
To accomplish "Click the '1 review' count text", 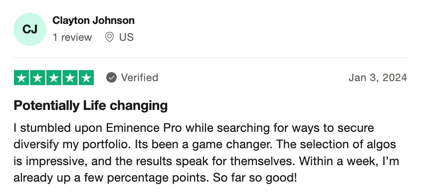I will coord(72,37).
